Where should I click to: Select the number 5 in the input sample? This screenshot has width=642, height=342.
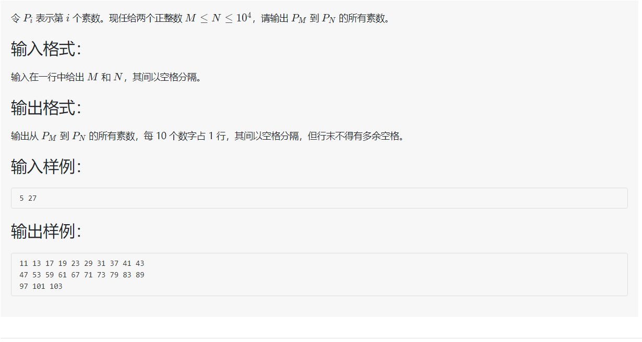point(21,198)
